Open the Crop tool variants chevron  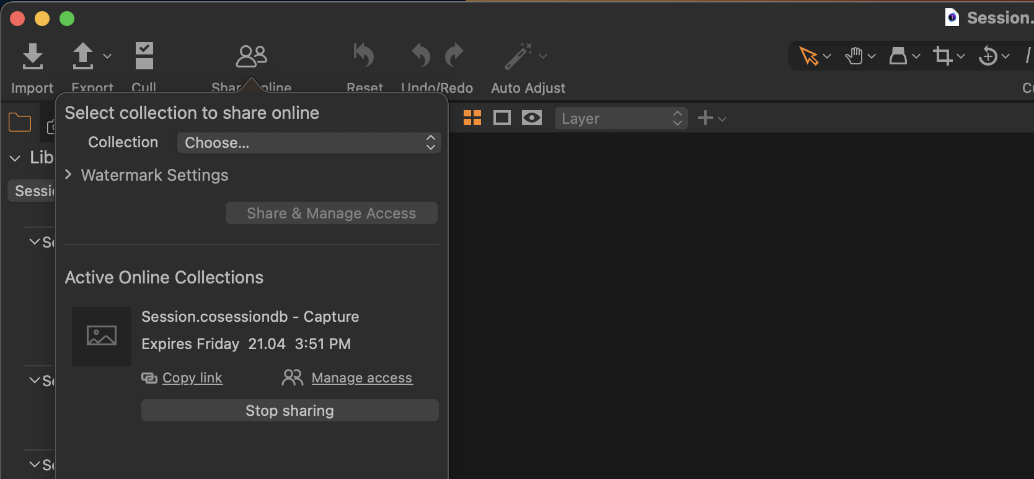point(961,56)
